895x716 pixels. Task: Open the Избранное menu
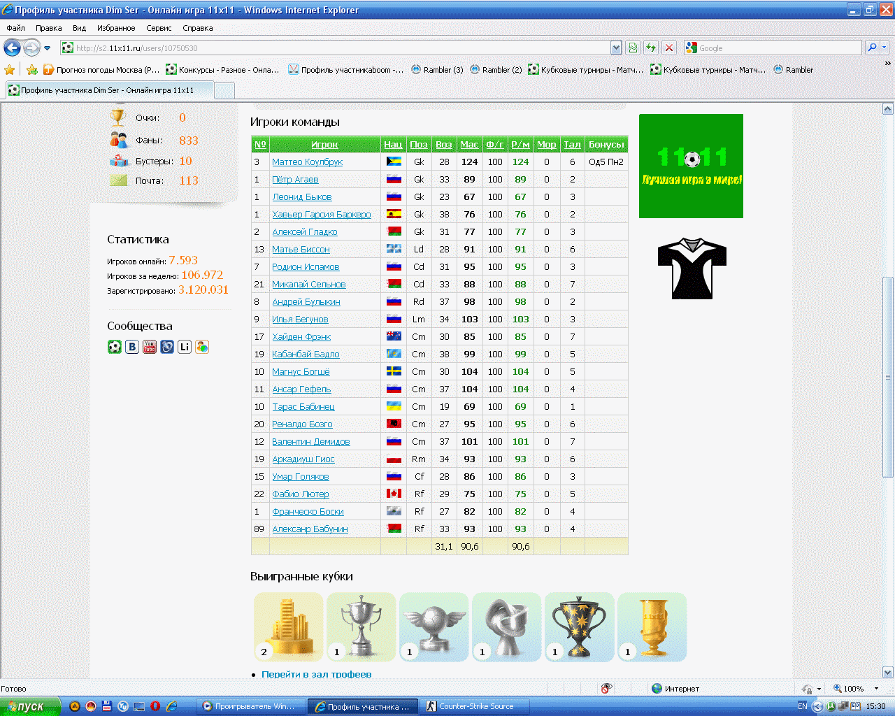pos(116,28)
